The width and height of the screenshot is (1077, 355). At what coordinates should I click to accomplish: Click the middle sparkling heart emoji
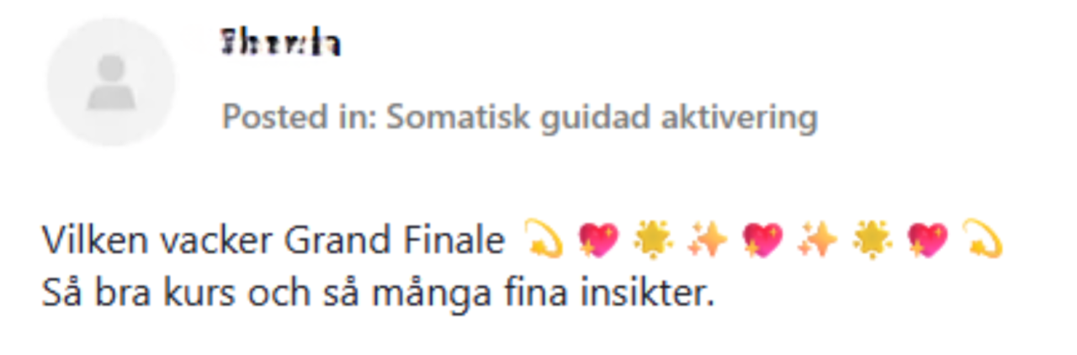pos(761,241)
